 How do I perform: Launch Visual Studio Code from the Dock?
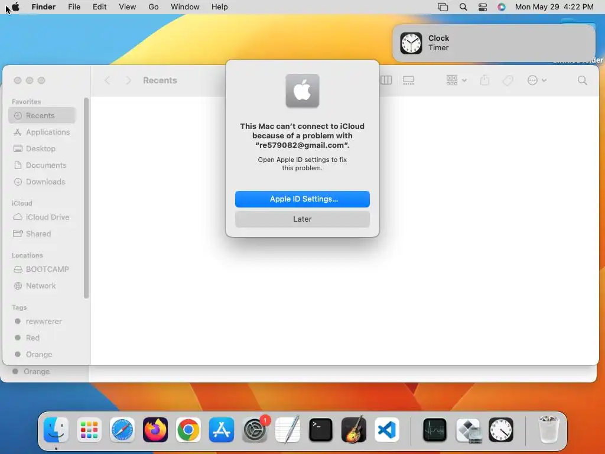pos(386,430)
